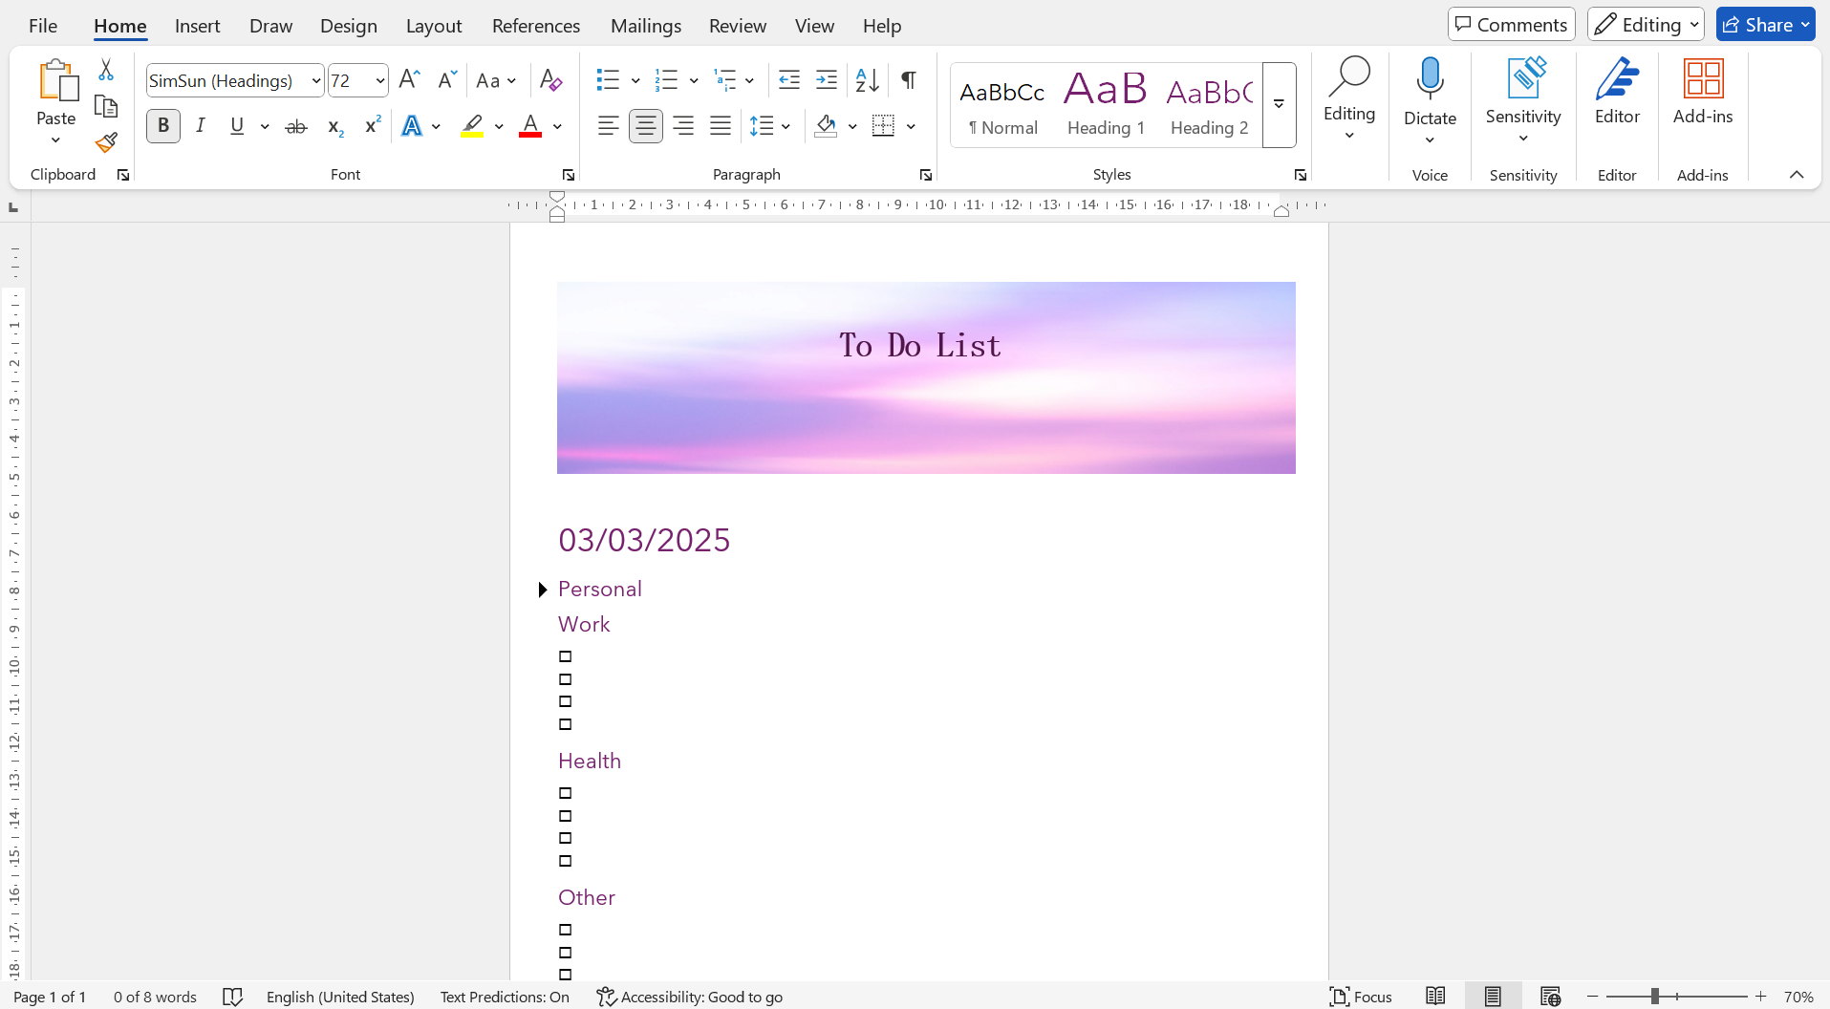Viewport: 1830px width, 1009px height.
Task: Apply red font color
Action: click(x=530, y=126)
